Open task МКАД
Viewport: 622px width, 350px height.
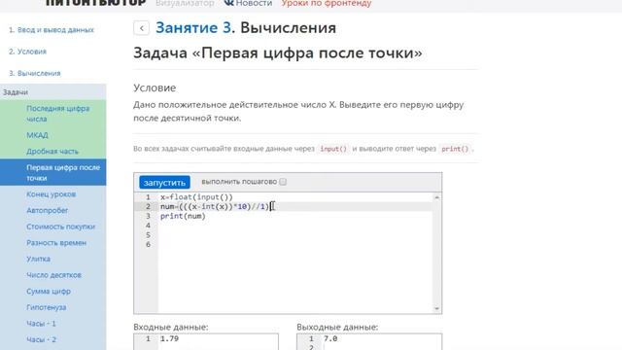point(37,135)
